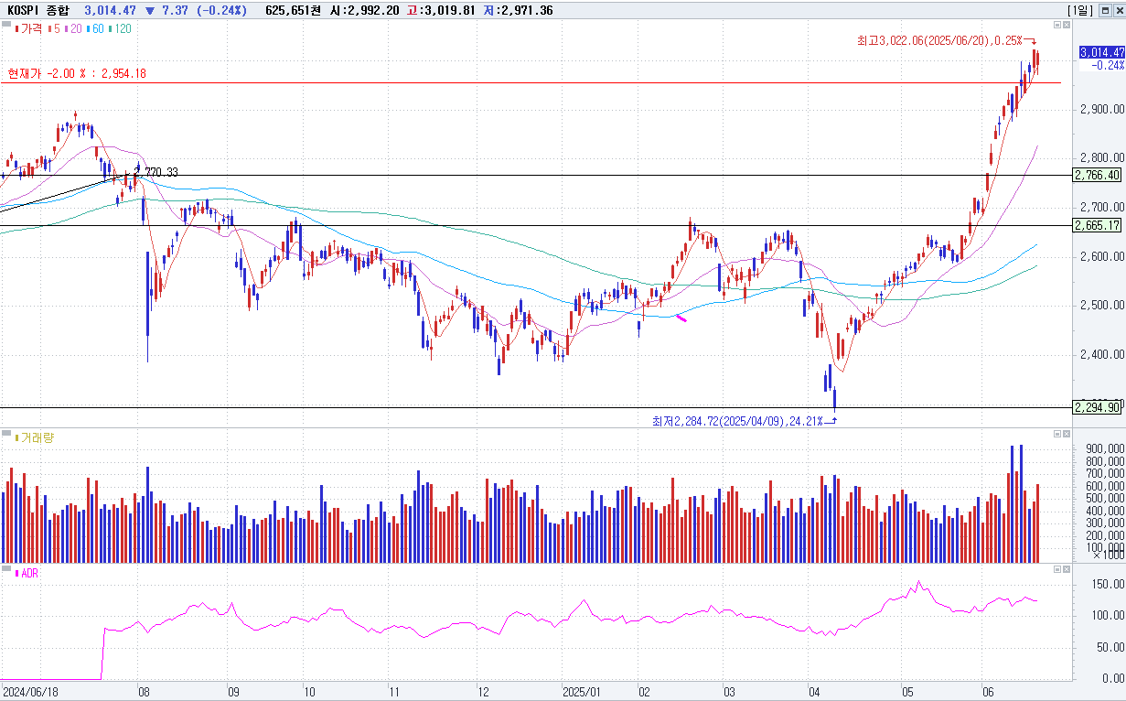The height and width of the screenshot is (701, 1126).
Task: Minimize the price chart pane
Action: pyautogui.click(x=1057, y=25)
